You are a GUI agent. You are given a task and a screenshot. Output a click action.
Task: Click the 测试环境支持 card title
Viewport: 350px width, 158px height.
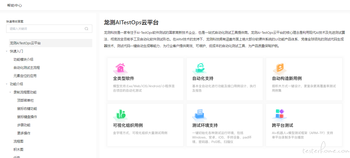(x=205, y=125)
